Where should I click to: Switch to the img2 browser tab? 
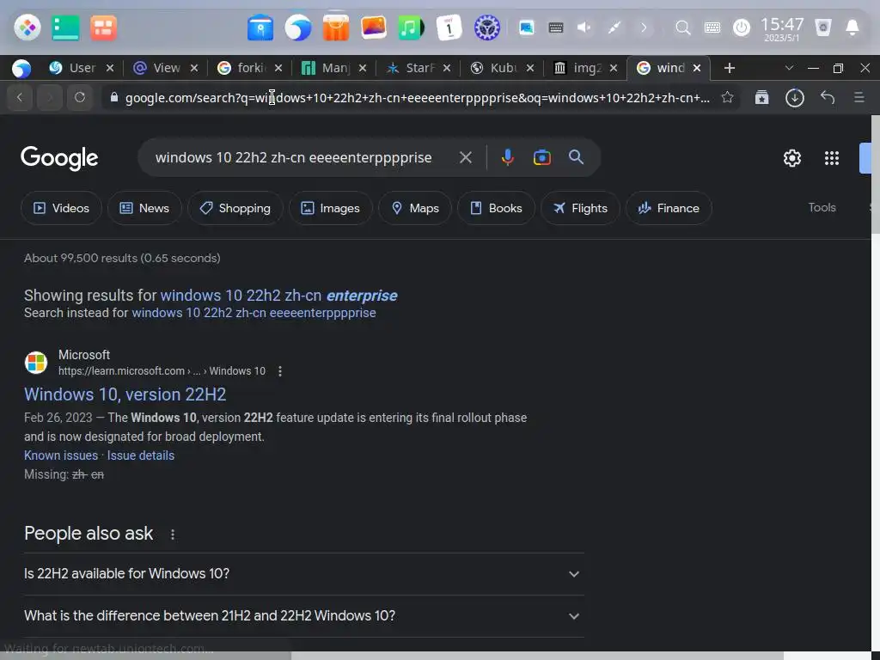pyautogui.click(x=584, y=68)
